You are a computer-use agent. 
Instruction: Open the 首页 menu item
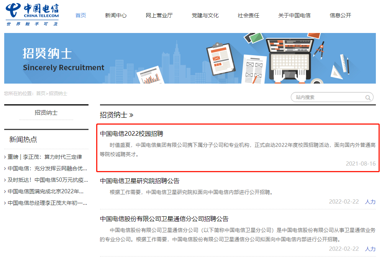80,15
